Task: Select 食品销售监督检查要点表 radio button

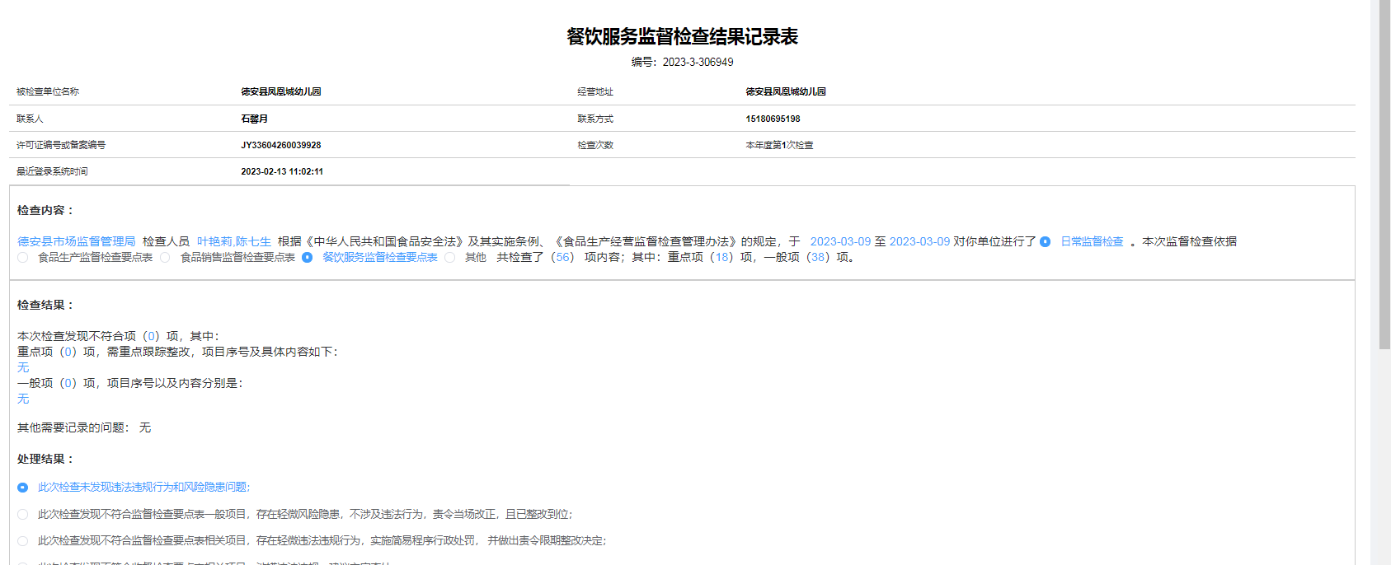Action: coord(166,258)
